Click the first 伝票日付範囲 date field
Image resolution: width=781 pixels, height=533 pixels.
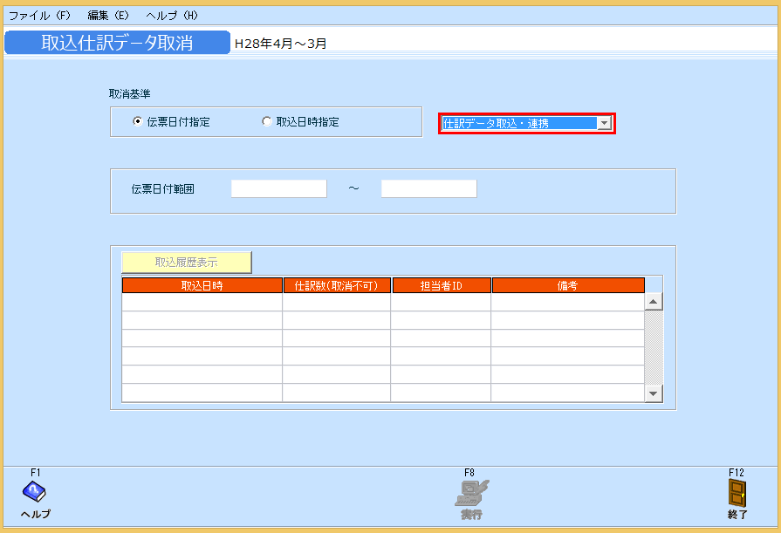[x=278, y=188]
